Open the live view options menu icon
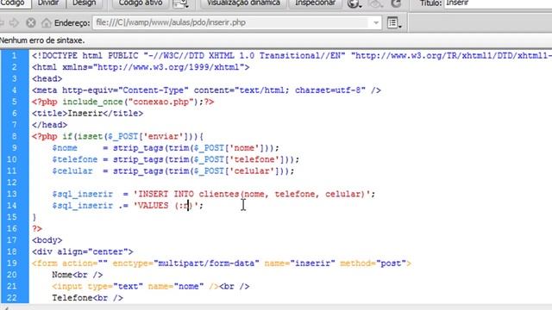Screen dimensions: 552x310 tap(394, 23)
